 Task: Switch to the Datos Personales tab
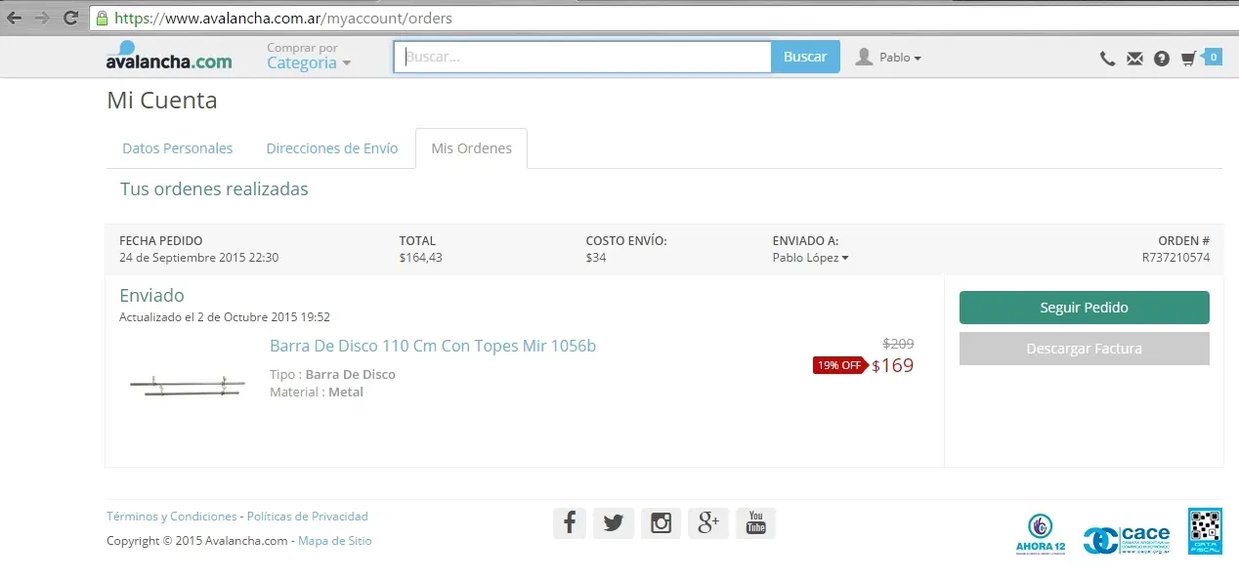tap(177, 148)
